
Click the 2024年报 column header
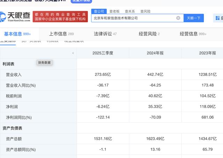point(155,53)
